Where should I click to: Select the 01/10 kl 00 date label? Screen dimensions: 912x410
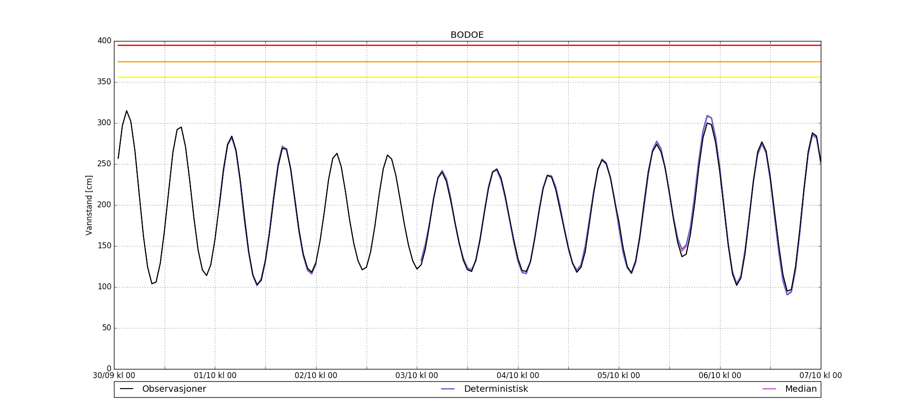click(215, 376)
